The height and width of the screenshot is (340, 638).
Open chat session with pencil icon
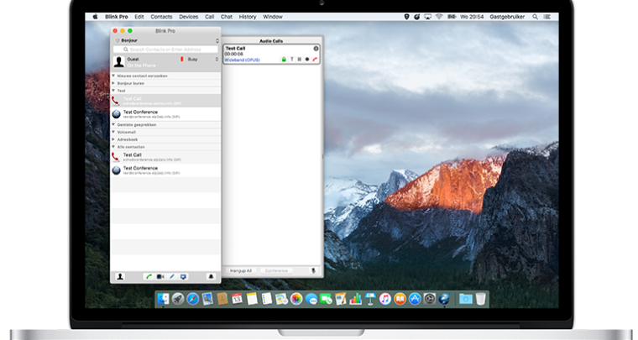pos(172,276)
